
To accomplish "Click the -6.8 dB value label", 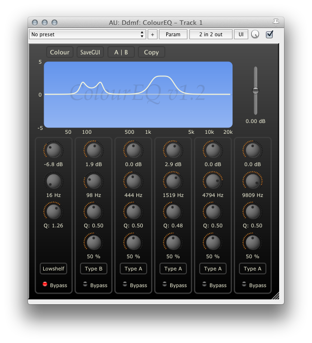I will 53,164.
